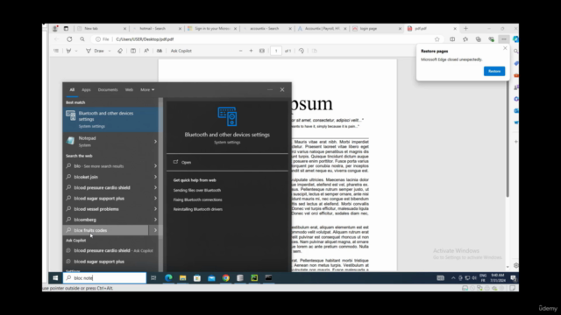Zoom out the PDF with minus button
The image size is (561, 315).
[x=240, y=51]
